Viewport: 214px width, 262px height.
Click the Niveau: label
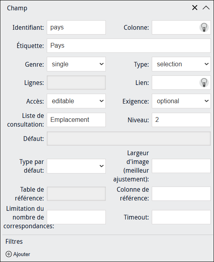pyautogui.click(x=138, y=120)
